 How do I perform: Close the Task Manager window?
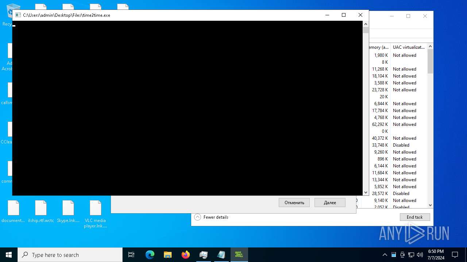click(425, 16)
